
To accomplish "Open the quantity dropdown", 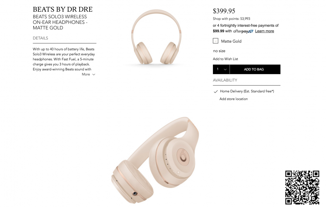I will tap(221, 69).
